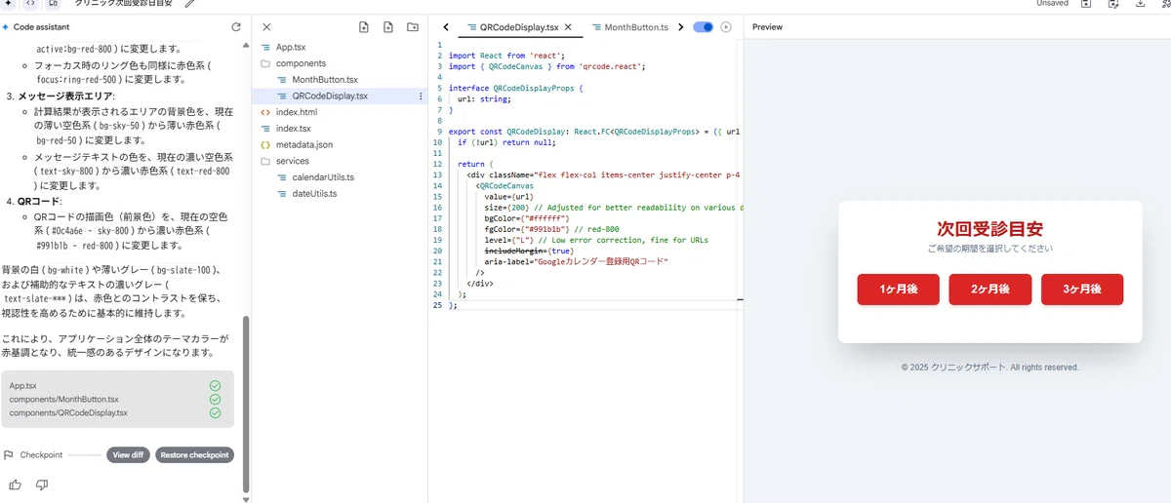Viewport: 1171px width, 503px height.
Task: Click components/MonthButton.tsx in changed files list
Action: click(64, 400)
